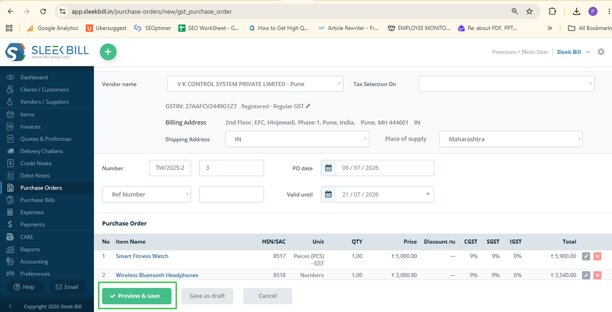This screenshot has height=312, width=612.
Task: Open the Ref Number dropdown
Action: coord(146,194)
